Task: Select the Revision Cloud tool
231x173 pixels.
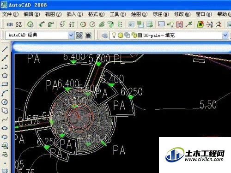Action: (5, 111)
